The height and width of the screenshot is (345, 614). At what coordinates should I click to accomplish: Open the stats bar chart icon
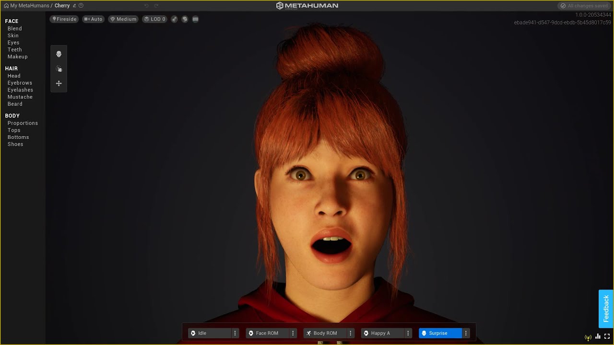(598, 337)
